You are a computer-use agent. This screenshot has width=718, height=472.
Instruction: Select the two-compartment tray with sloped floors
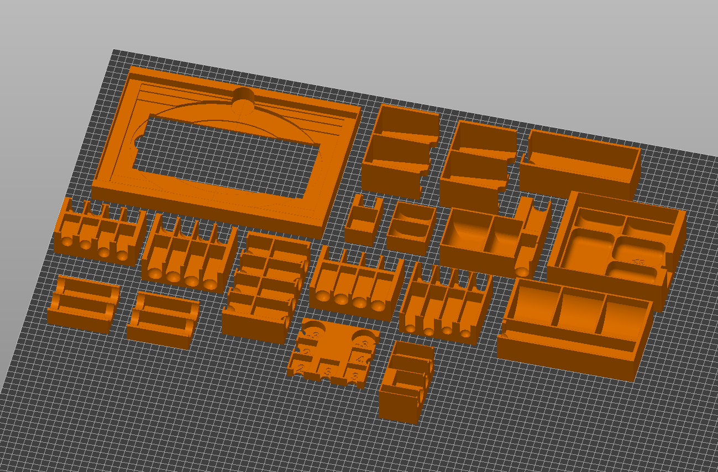[480, 238]
